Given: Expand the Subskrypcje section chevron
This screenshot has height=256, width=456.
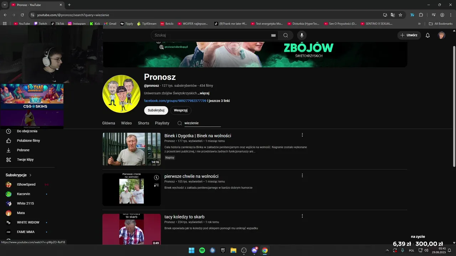Looking at the screenshot, I should pos(30,175).
